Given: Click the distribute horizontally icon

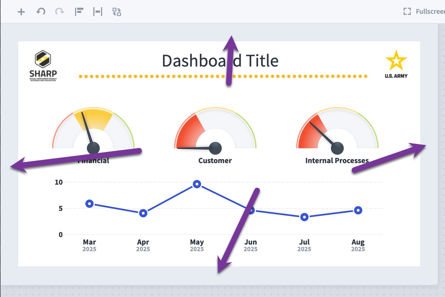Looking at the screenshot, I should coord(98,12).
